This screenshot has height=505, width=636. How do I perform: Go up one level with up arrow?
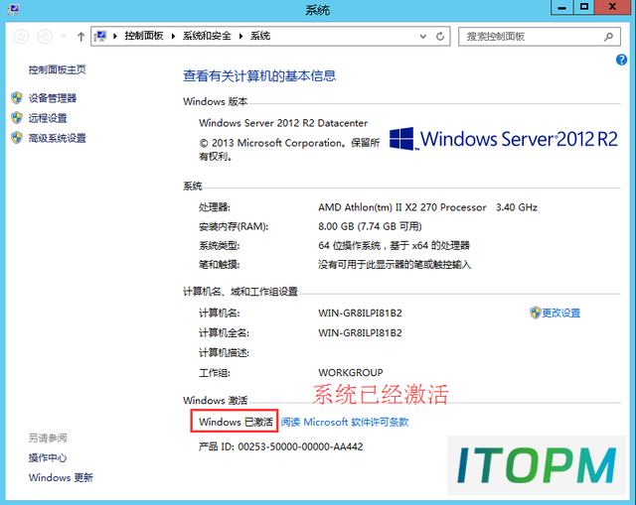(x=80, y=37)
